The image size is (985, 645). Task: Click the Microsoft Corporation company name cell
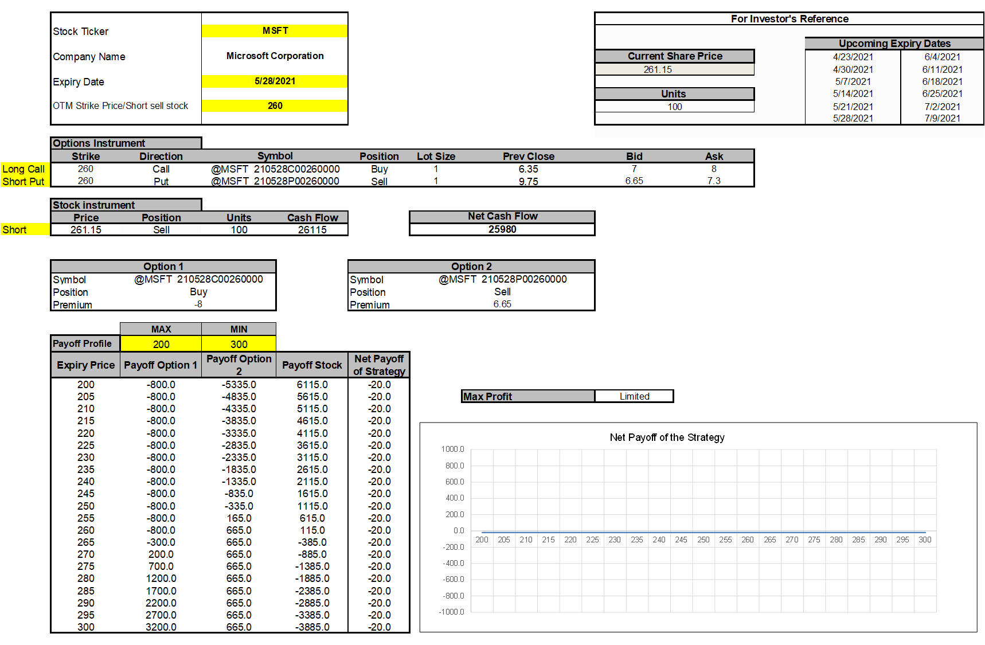(275, 56)
